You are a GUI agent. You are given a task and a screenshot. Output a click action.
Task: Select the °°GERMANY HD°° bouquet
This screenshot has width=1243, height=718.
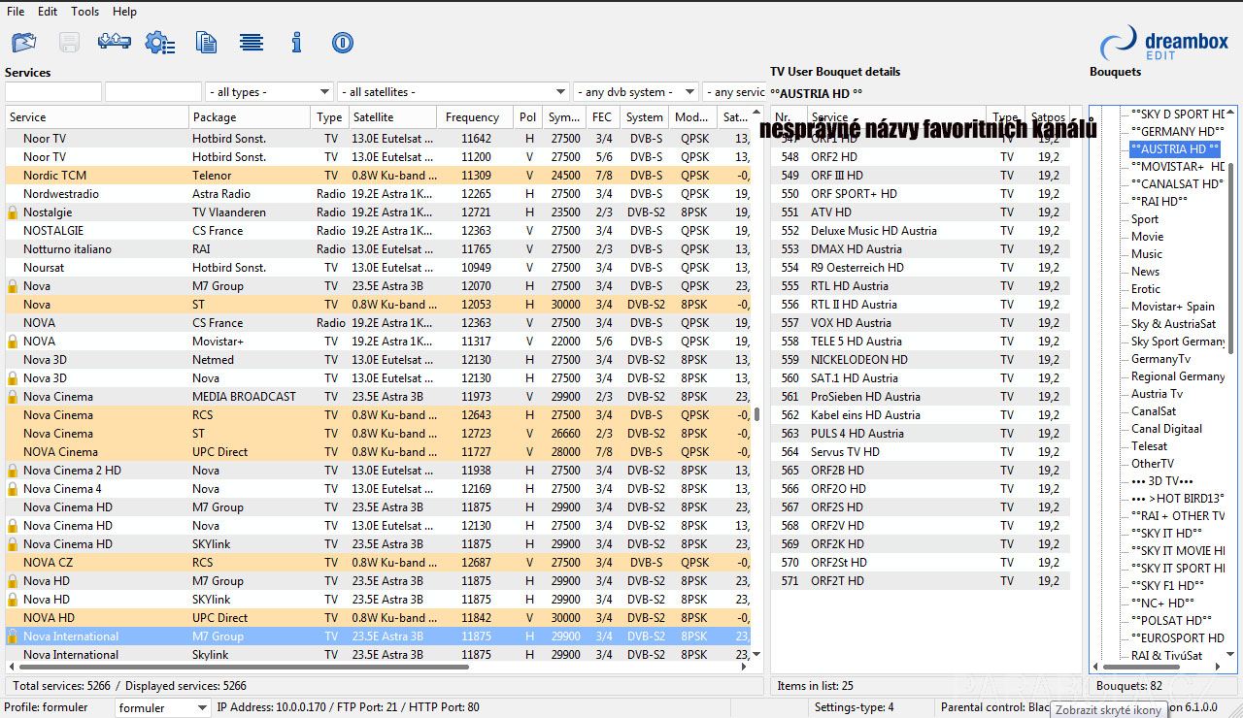click(1176, 132)
